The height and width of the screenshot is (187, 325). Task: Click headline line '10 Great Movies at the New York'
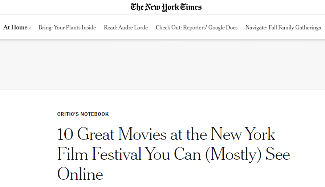[166, 134]
